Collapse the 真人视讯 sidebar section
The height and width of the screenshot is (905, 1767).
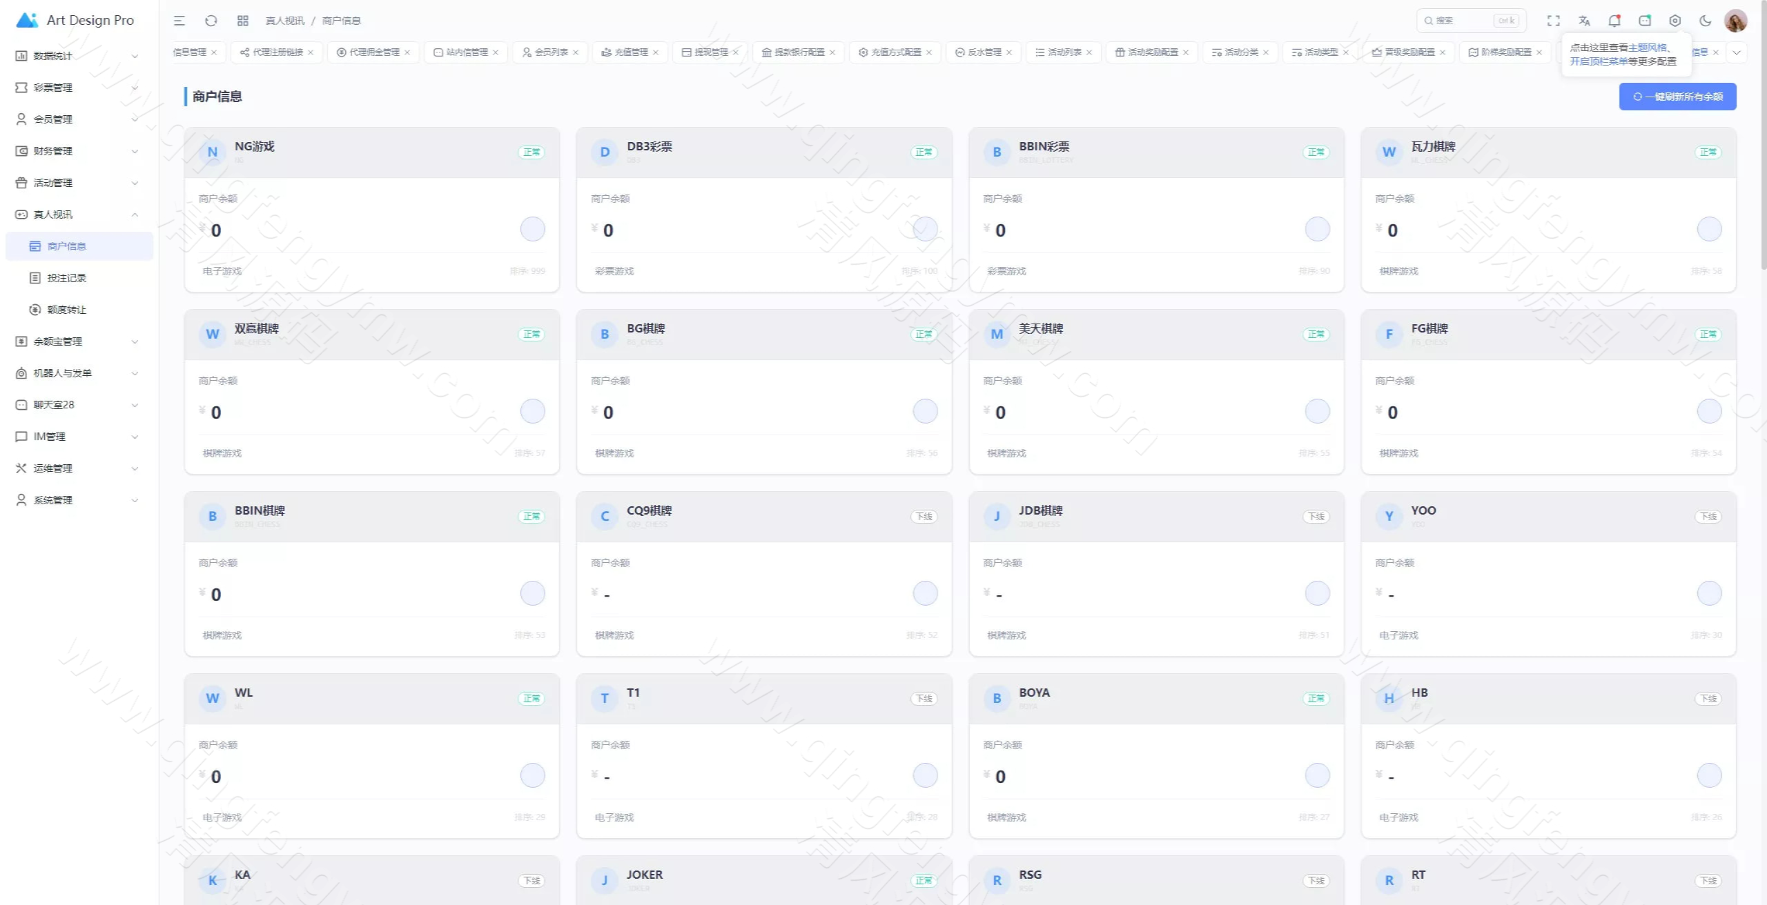click(x=76, y=215)
